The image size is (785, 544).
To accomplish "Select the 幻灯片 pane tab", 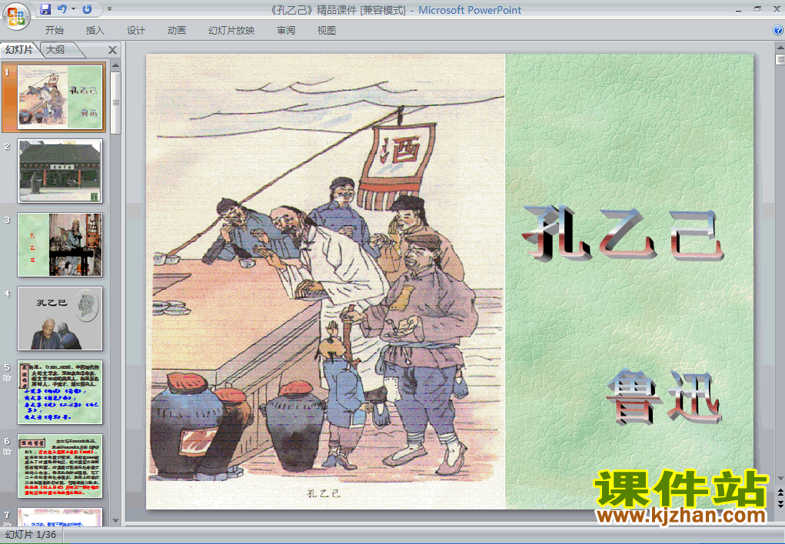I will tap(19, 49).
